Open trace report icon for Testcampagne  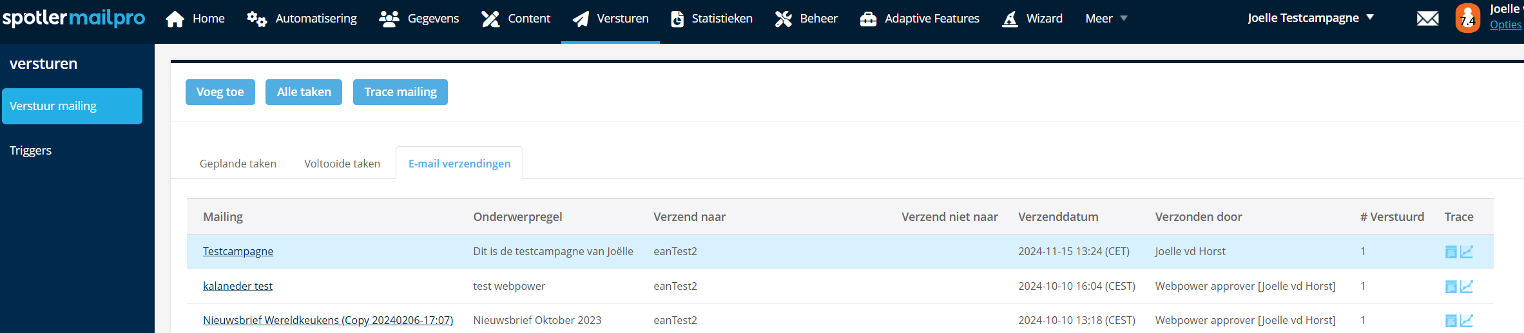[1451, 252]
